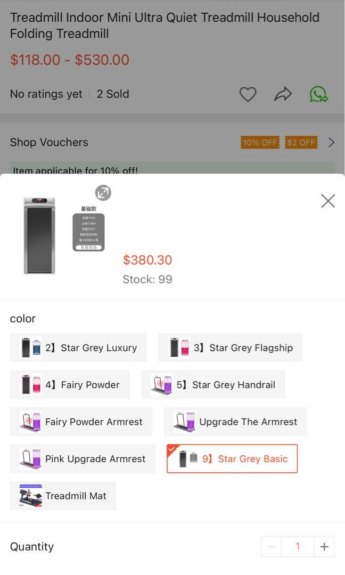Select the Fairy Powder Armrest option
The image size is (345, 575).
[x=81, y=422]
